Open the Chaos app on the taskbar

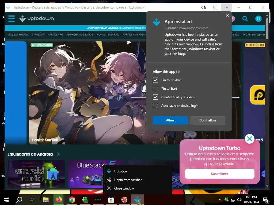(x=98, y=200)
